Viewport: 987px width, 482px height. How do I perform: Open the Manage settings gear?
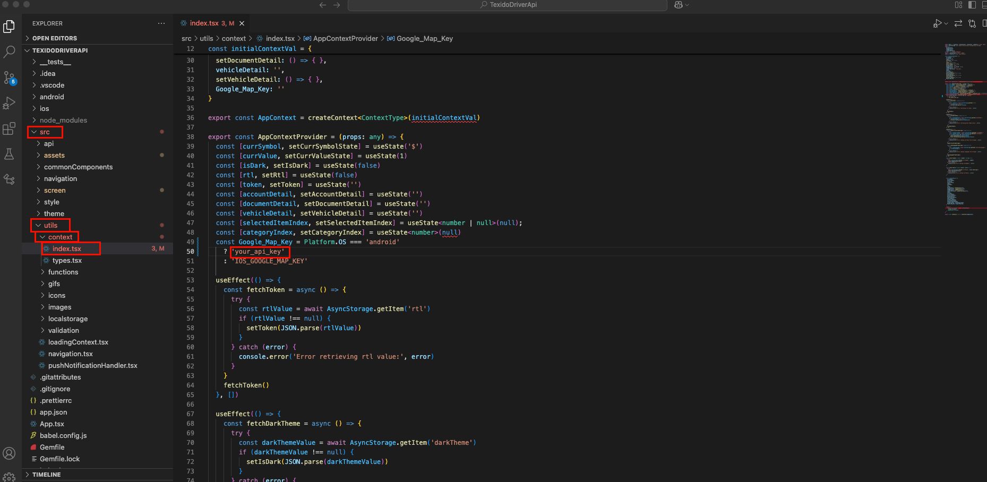click(x=9, y=476)
